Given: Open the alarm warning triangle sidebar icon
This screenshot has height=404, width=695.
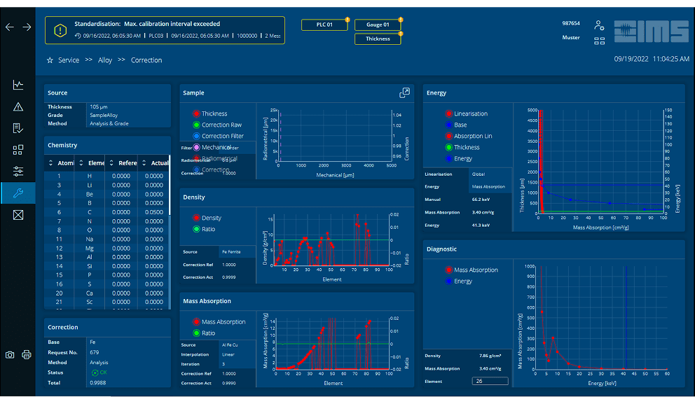Looking at the screenshot, I should [x=18, y=107].
